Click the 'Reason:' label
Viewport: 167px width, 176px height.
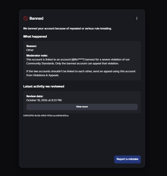click(31, 46)
